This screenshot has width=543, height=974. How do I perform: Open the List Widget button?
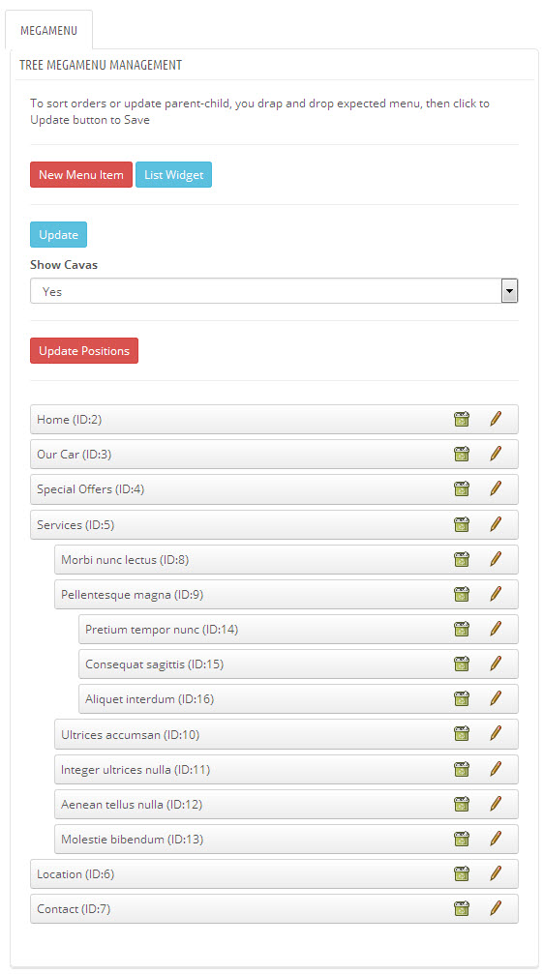coord(174,174)
